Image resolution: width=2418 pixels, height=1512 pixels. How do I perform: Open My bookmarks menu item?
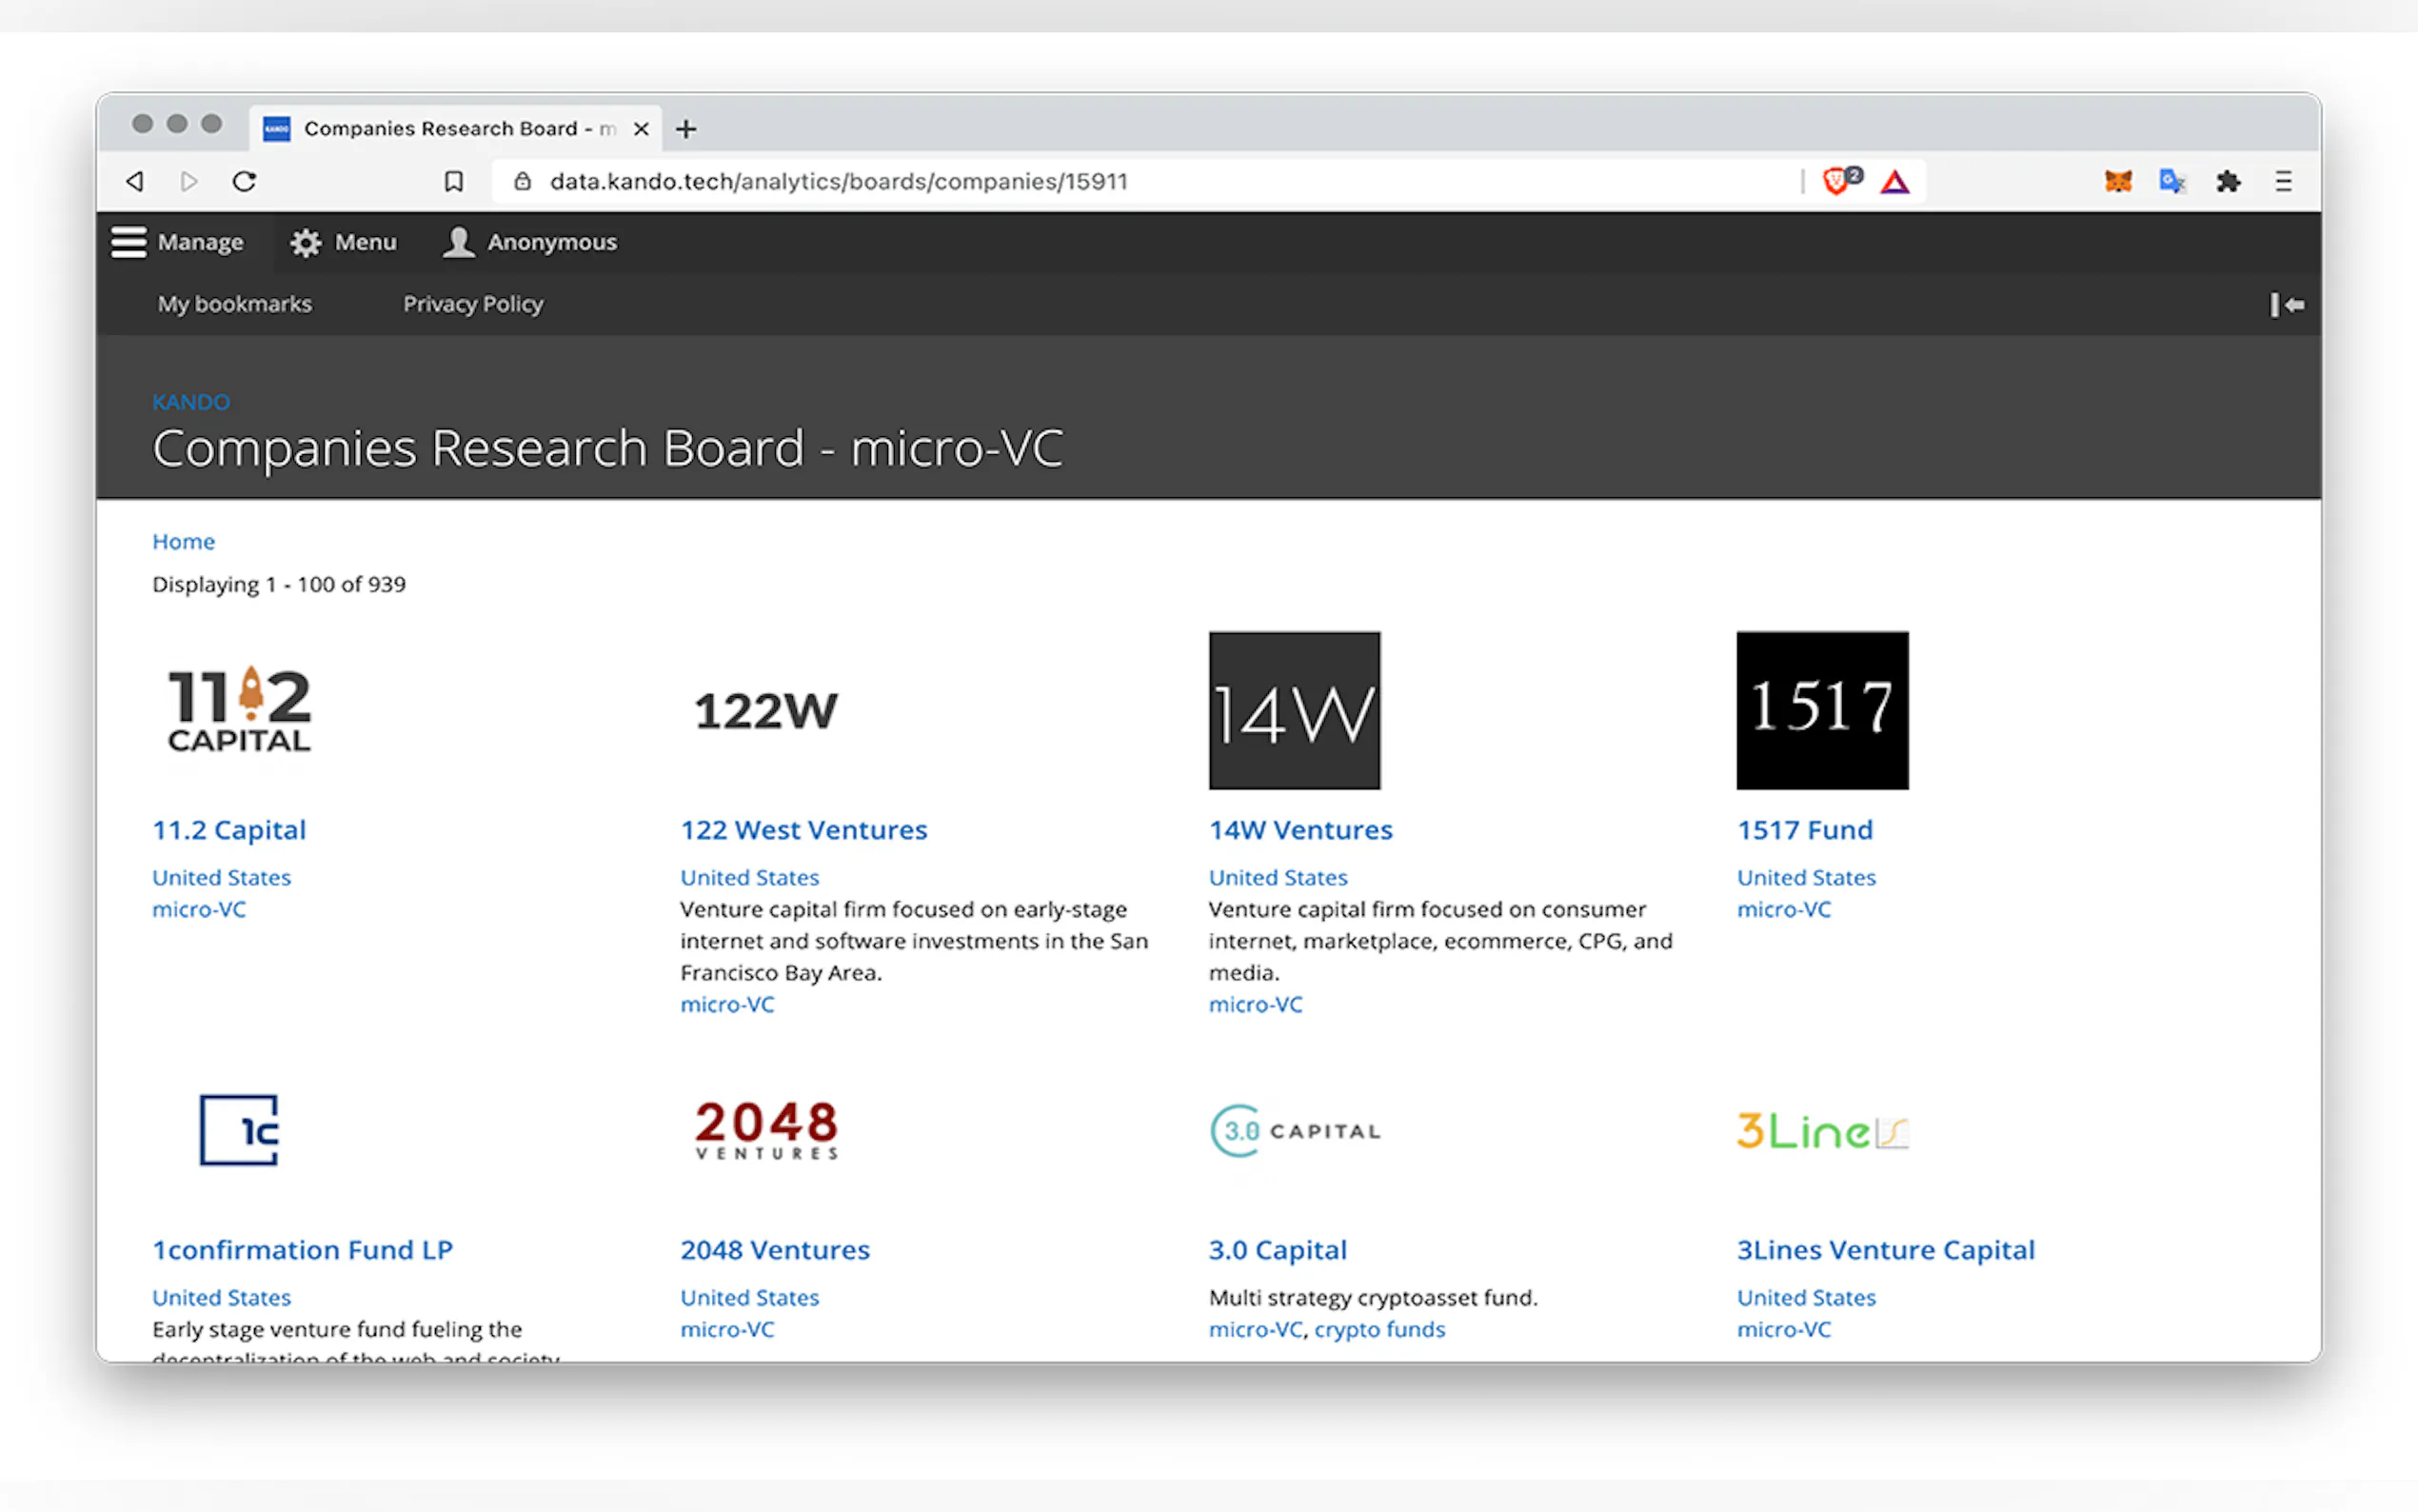click(x=235, y=304)
